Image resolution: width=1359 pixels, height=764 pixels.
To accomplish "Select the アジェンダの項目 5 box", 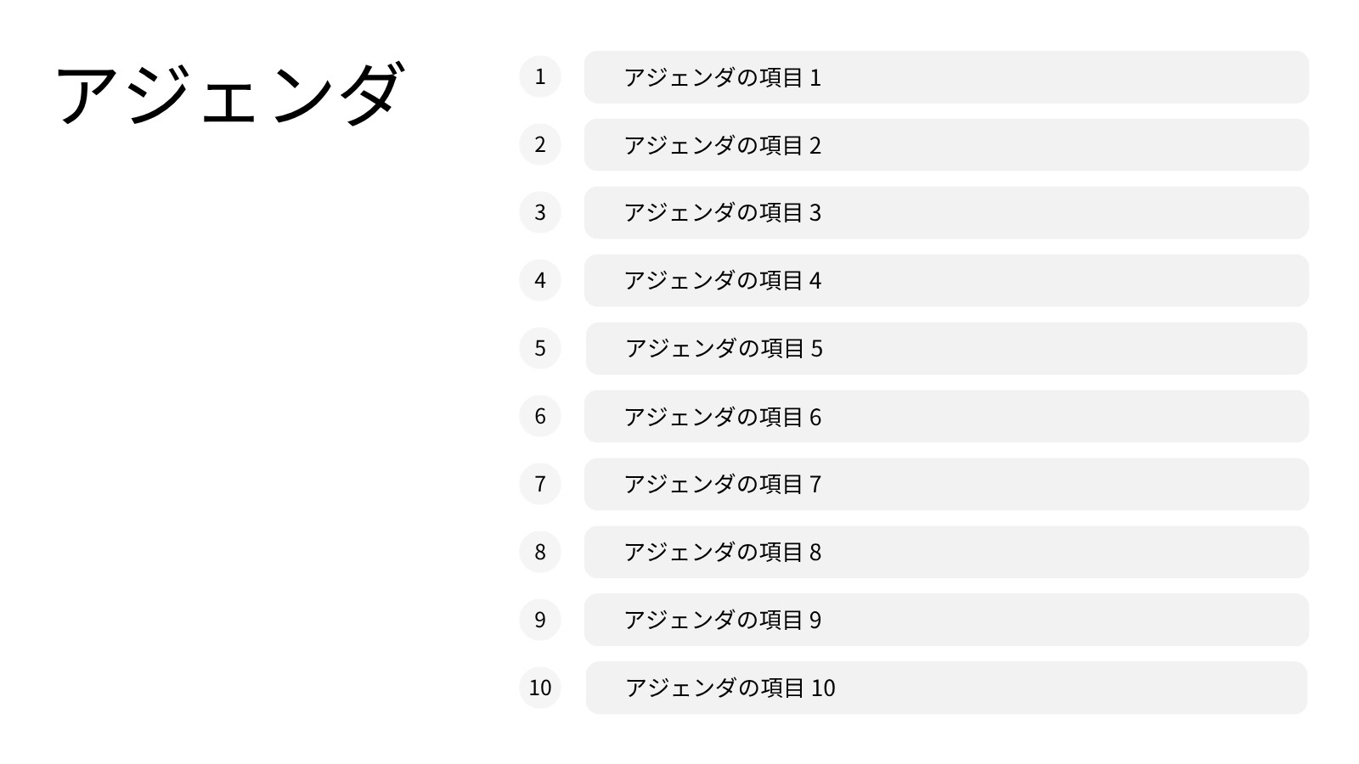I will pos(946,348).
